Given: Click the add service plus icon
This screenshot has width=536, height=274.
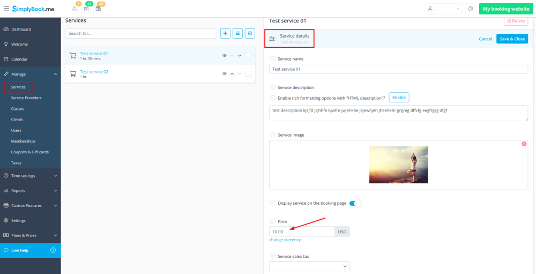Looking at the screenshot, I should click(x=225, y=33).
